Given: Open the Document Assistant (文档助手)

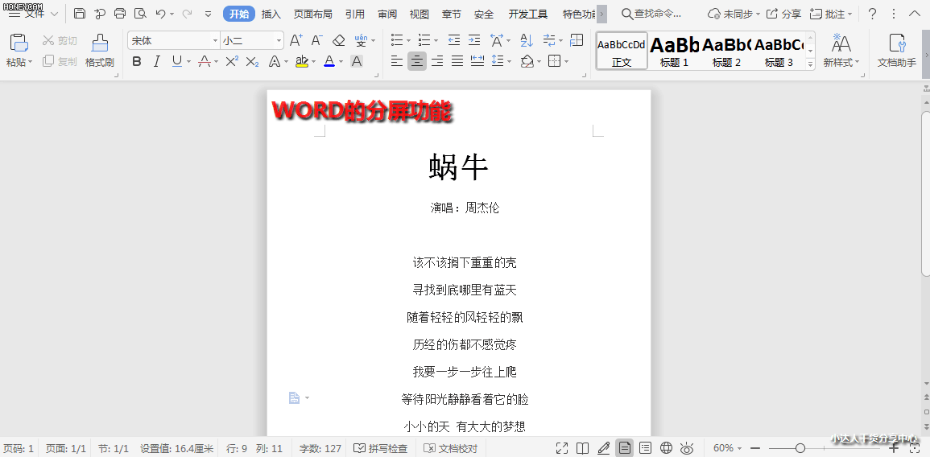Looking at the screenshot, I should pos(897,51).
